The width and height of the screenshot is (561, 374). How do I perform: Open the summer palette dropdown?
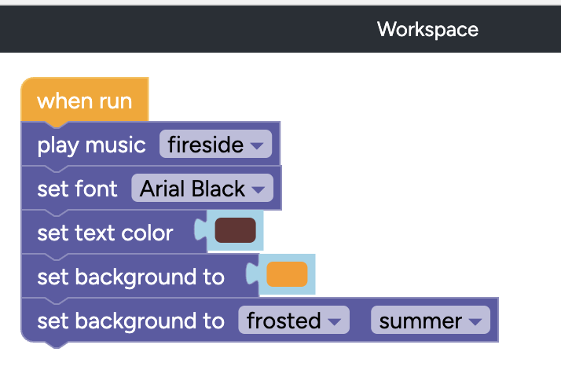coord(430,321)
